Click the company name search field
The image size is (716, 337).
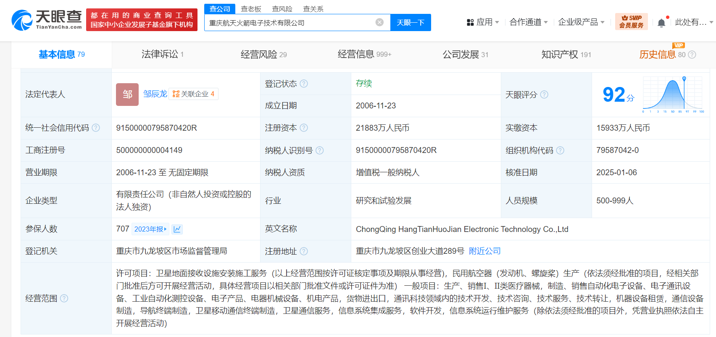[x=290, y=23]
